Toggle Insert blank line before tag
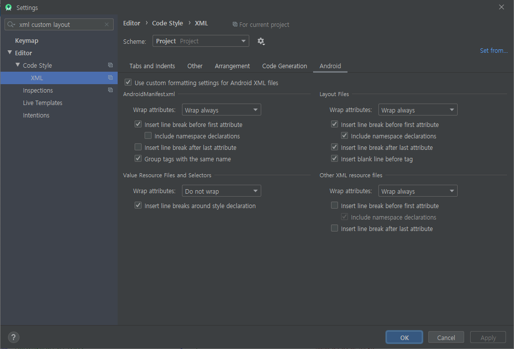The height and width of the screenshot is (349, 514). tap(335, 158)
